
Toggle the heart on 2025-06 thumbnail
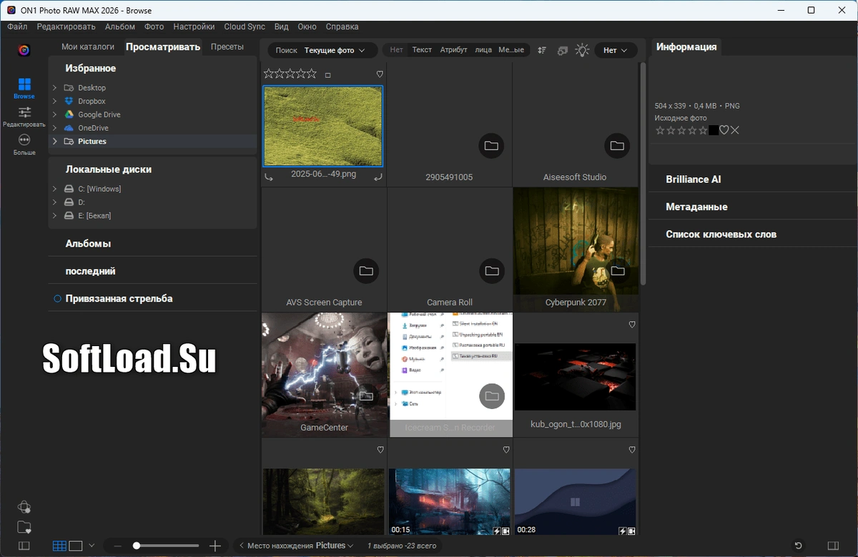[380, 74]
